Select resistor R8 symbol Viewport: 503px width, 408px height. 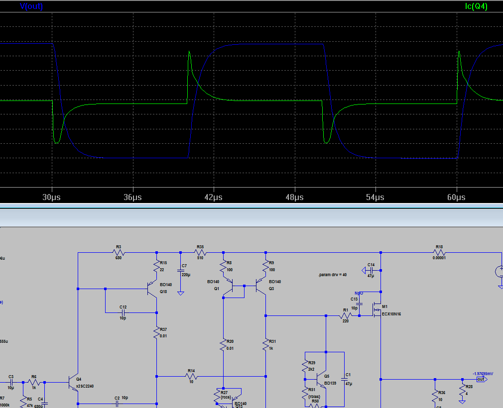pyautogui.click(x=224, y=266)
